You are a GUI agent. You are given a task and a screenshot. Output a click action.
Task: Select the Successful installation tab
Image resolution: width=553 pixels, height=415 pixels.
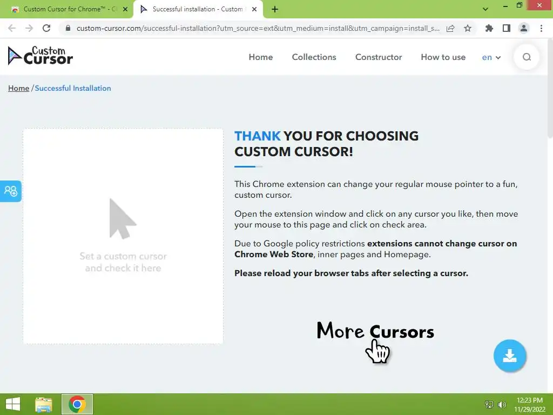[198, 9]
